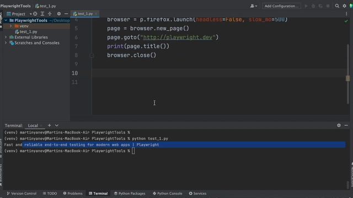Open the Project view dropdown
Image resolution: width=353 pixels, height=198 pixels.
(19, 14)
